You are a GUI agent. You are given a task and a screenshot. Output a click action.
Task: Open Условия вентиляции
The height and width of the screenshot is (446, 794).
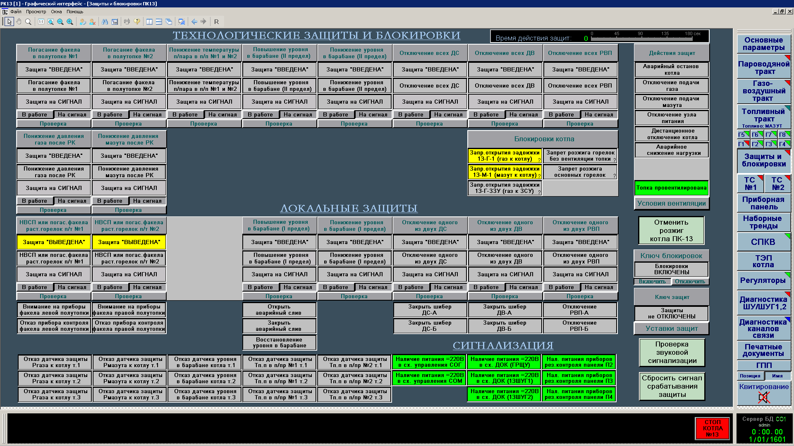point(672,204)
